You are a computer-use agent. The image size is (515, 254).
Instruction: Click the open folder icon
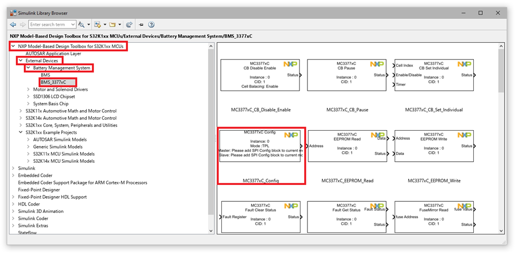113,25
